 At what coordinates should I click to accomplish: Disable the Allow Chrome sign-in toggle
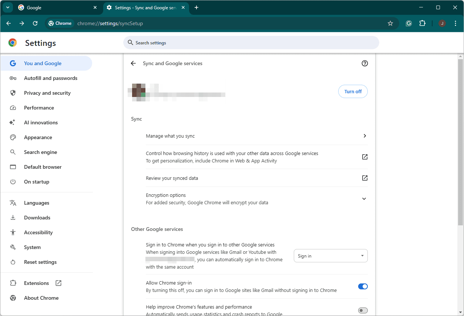pos(363,286)
